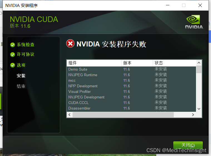The height and width of the screenshot is (156, 211).
Task: Select the 安装 step
Action: [21, 76]
